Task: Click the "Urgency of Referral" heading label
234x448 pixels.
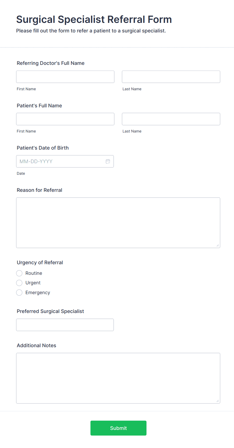Action: pyautogui.click(x=40, y=262)
